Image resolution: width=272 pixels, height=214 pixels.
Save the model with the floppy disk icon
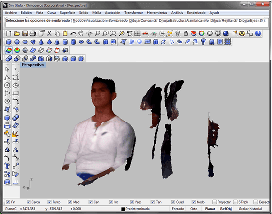click(x=25, y=33)
